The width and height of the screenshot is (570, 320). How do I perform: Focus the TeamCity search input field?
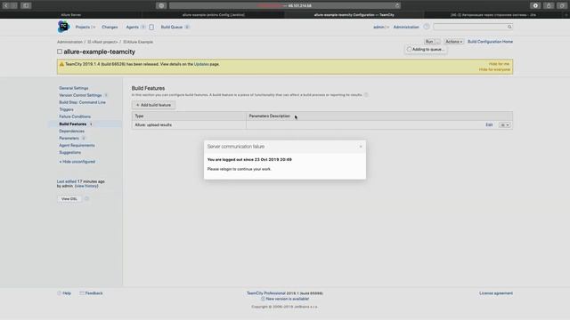coord(470,27)
